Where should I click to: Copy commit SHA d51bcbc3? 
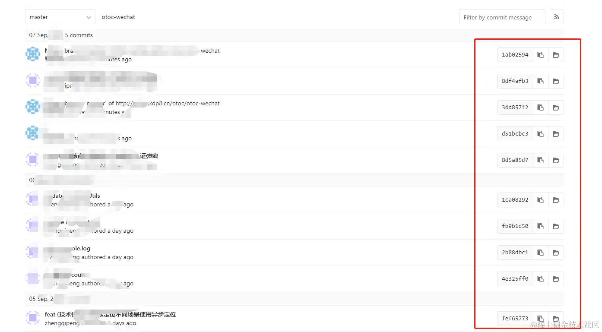tap(540, 134)
